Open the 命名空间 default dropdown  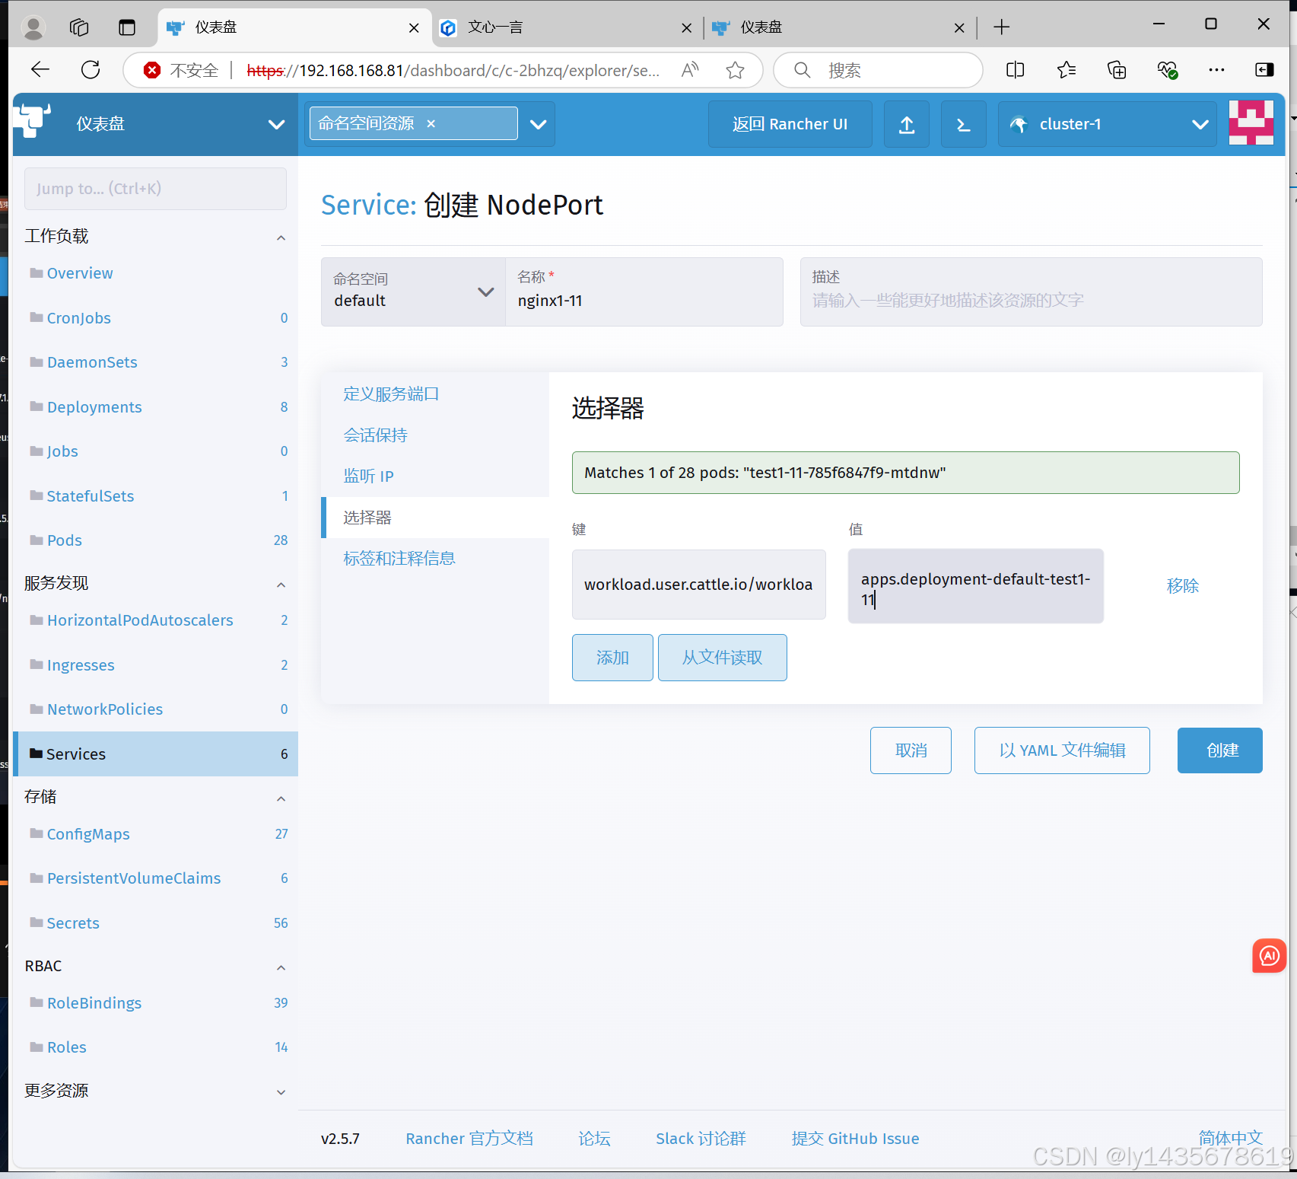tap(413, 292)
